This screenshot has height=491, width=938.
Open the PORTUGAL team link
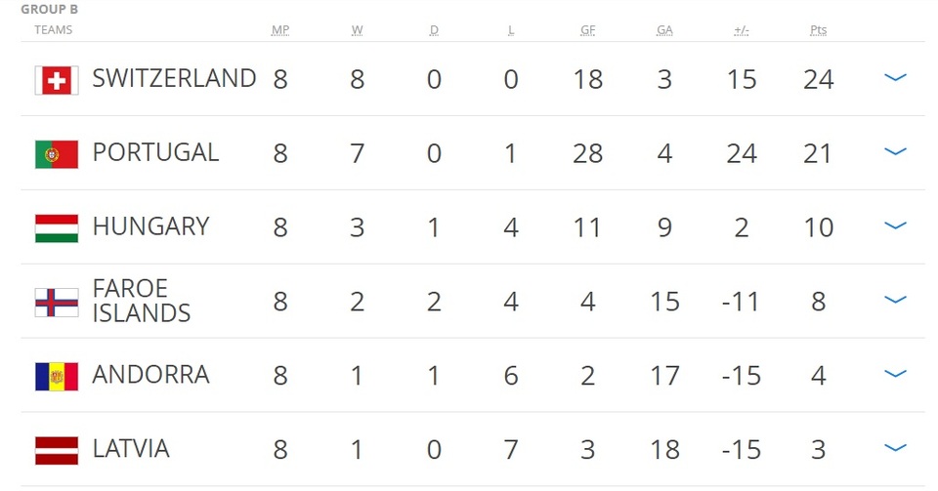coord(155,153)
